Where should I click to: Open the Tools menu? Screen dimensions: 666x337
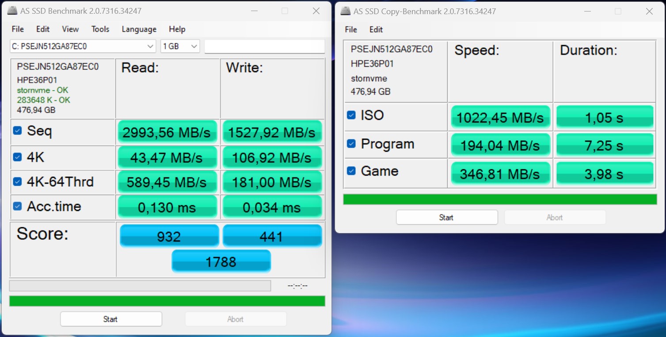[x=100, y=29]
